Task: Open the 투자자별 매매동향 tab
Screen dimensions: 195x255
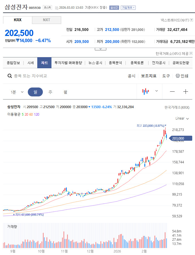Action: coord(68,63)
